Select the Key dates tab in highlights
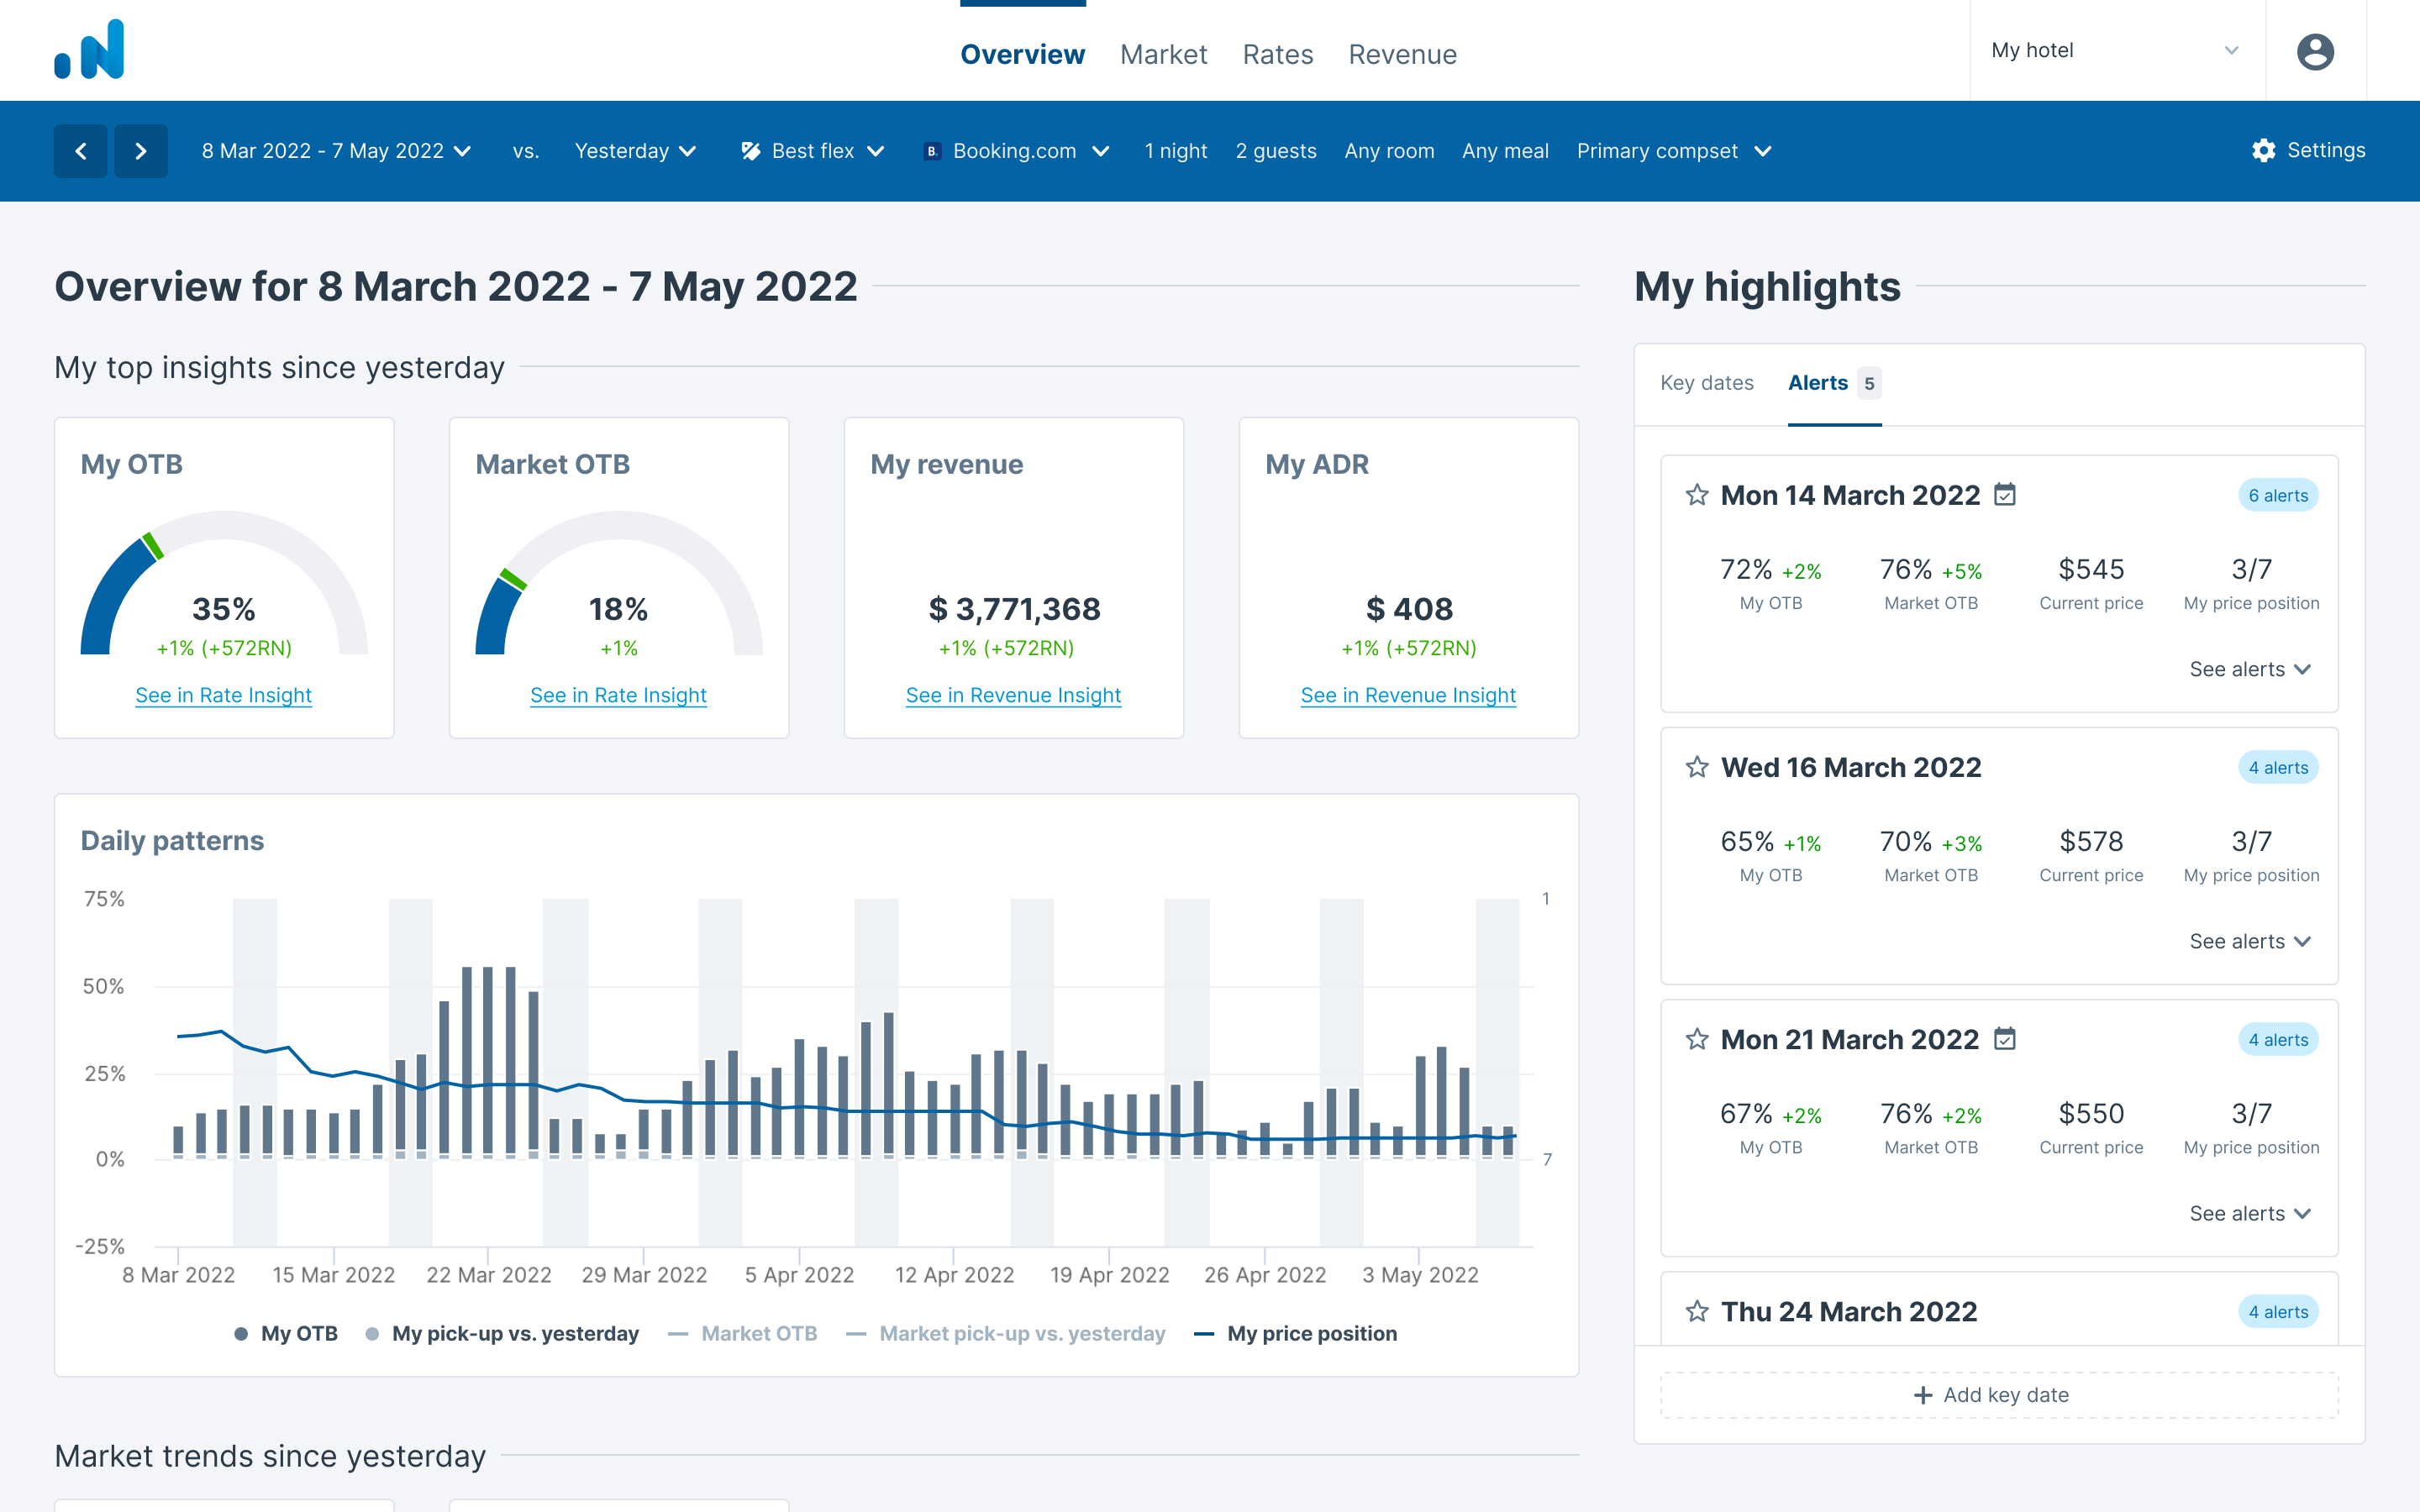Viewport: 2420px width, 1512px height. (x=1706, y=381)
